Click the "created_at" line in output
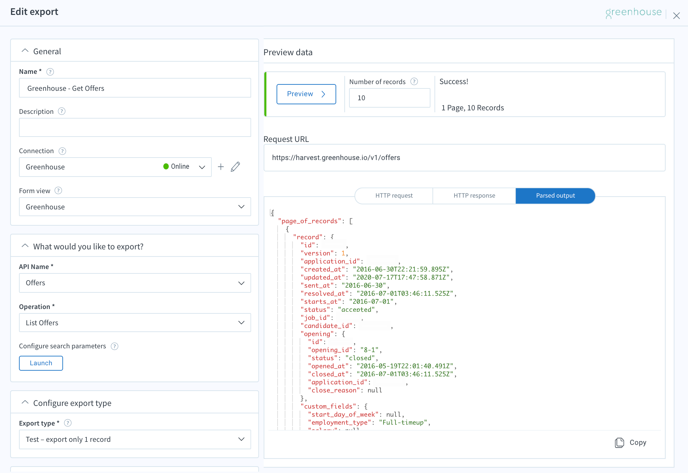Viewport: 688px width, 473px height. pyautogui.click(x=377, y=269)
